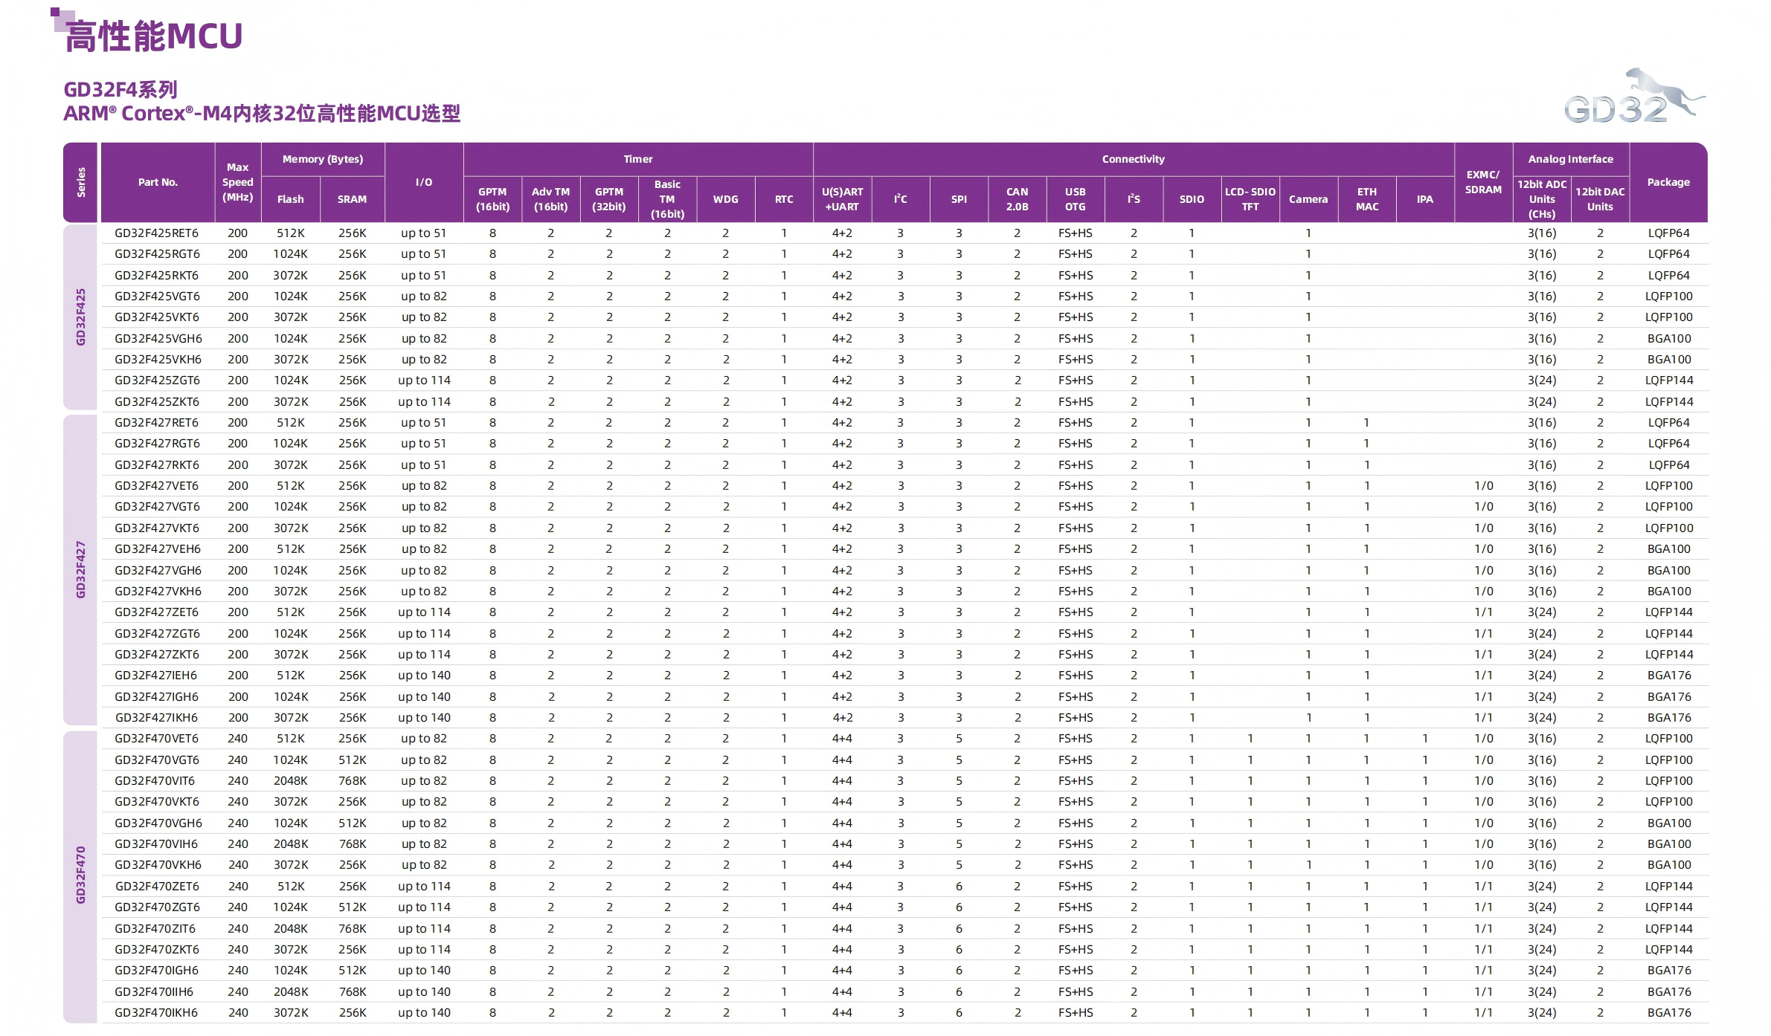
Task: Click the Package column header
Action: pyautogui.click(x=1668, y=182)
